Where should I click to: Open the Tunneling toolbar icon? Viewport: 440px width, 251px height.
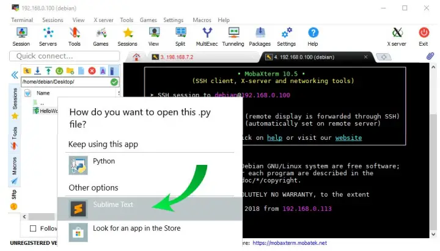coord(233,37)
